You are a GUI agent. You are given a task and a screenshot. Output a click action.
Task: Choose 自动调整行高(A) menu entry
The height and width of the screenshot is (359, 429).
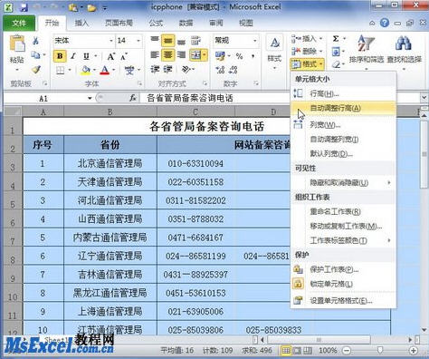pos(343,108)
